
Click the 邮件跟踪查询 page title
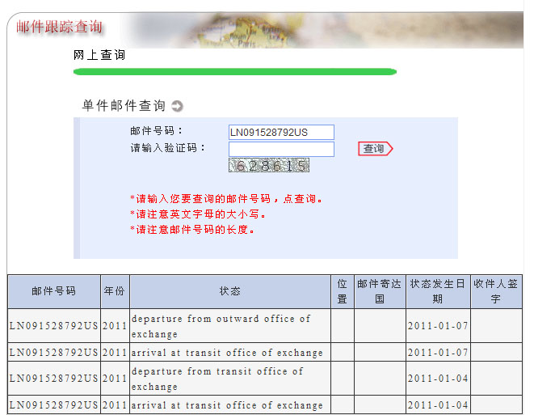[x=60, y=27]
